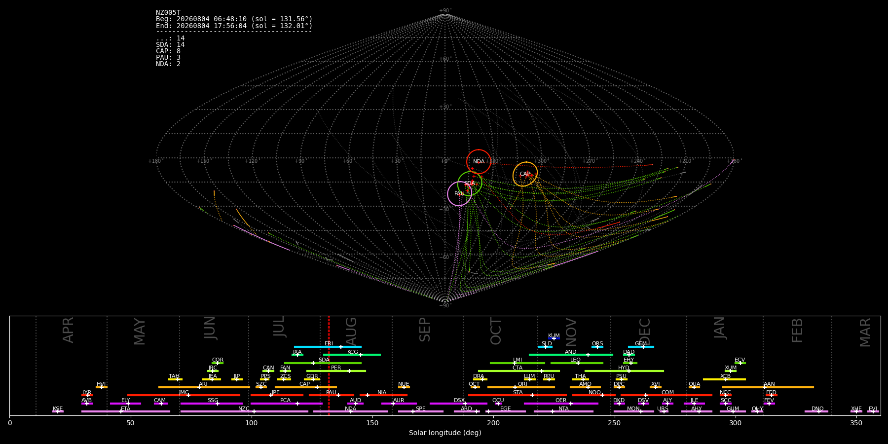Screen dimensions: 888x444
Task: Click the DRA shower bar in timeline
Action: [x=480, y=379]
